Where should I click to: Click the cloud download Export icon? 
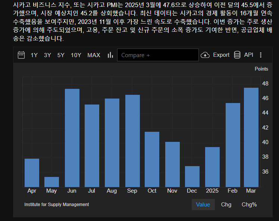pos(205,55)
